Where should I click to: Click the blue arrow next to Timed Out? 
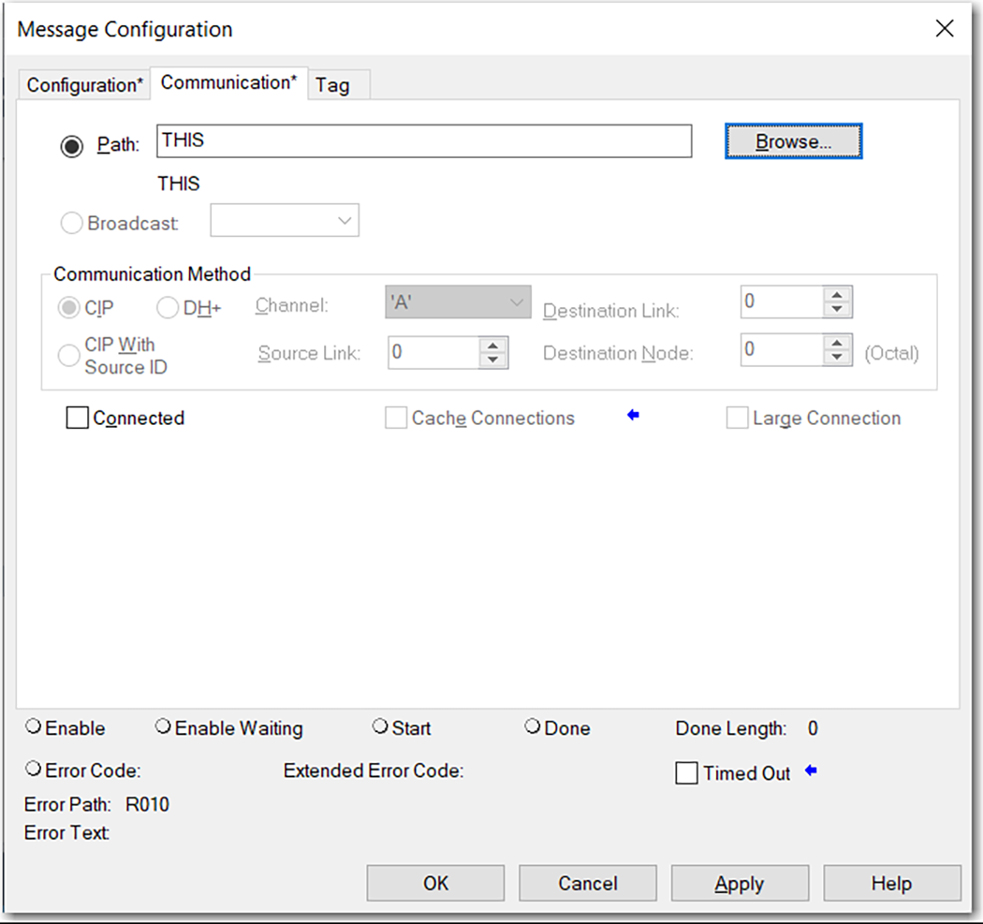coord(811,771)
